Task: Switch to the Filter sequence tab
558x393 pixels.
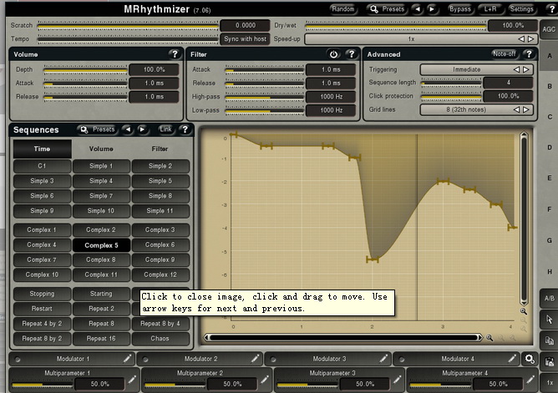Action: click(160, 149)
